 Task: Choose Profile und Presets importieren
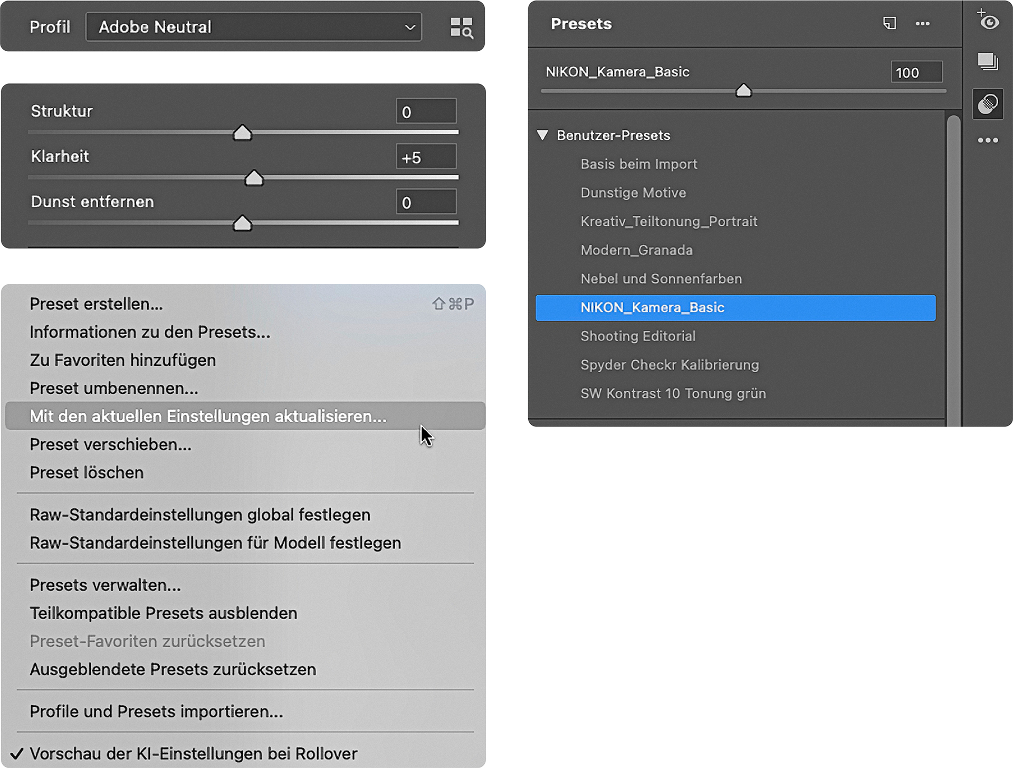click(x=156, y=712)
